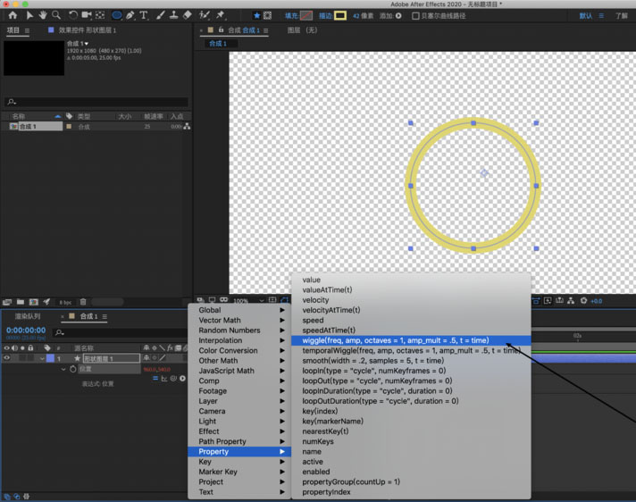Enable the Bezier path checkbox
Image resolution: width=636 pixels, height=502 pixels.
(x=415, y=16)
